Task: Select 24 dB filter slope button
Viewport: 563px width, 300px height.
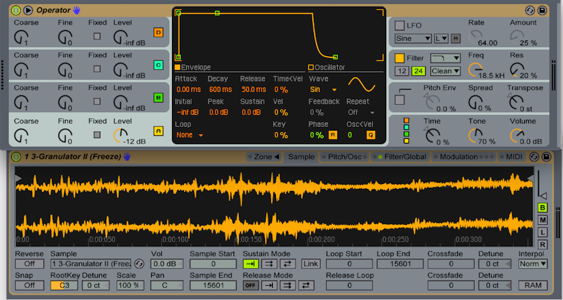Action: (419, 71)
